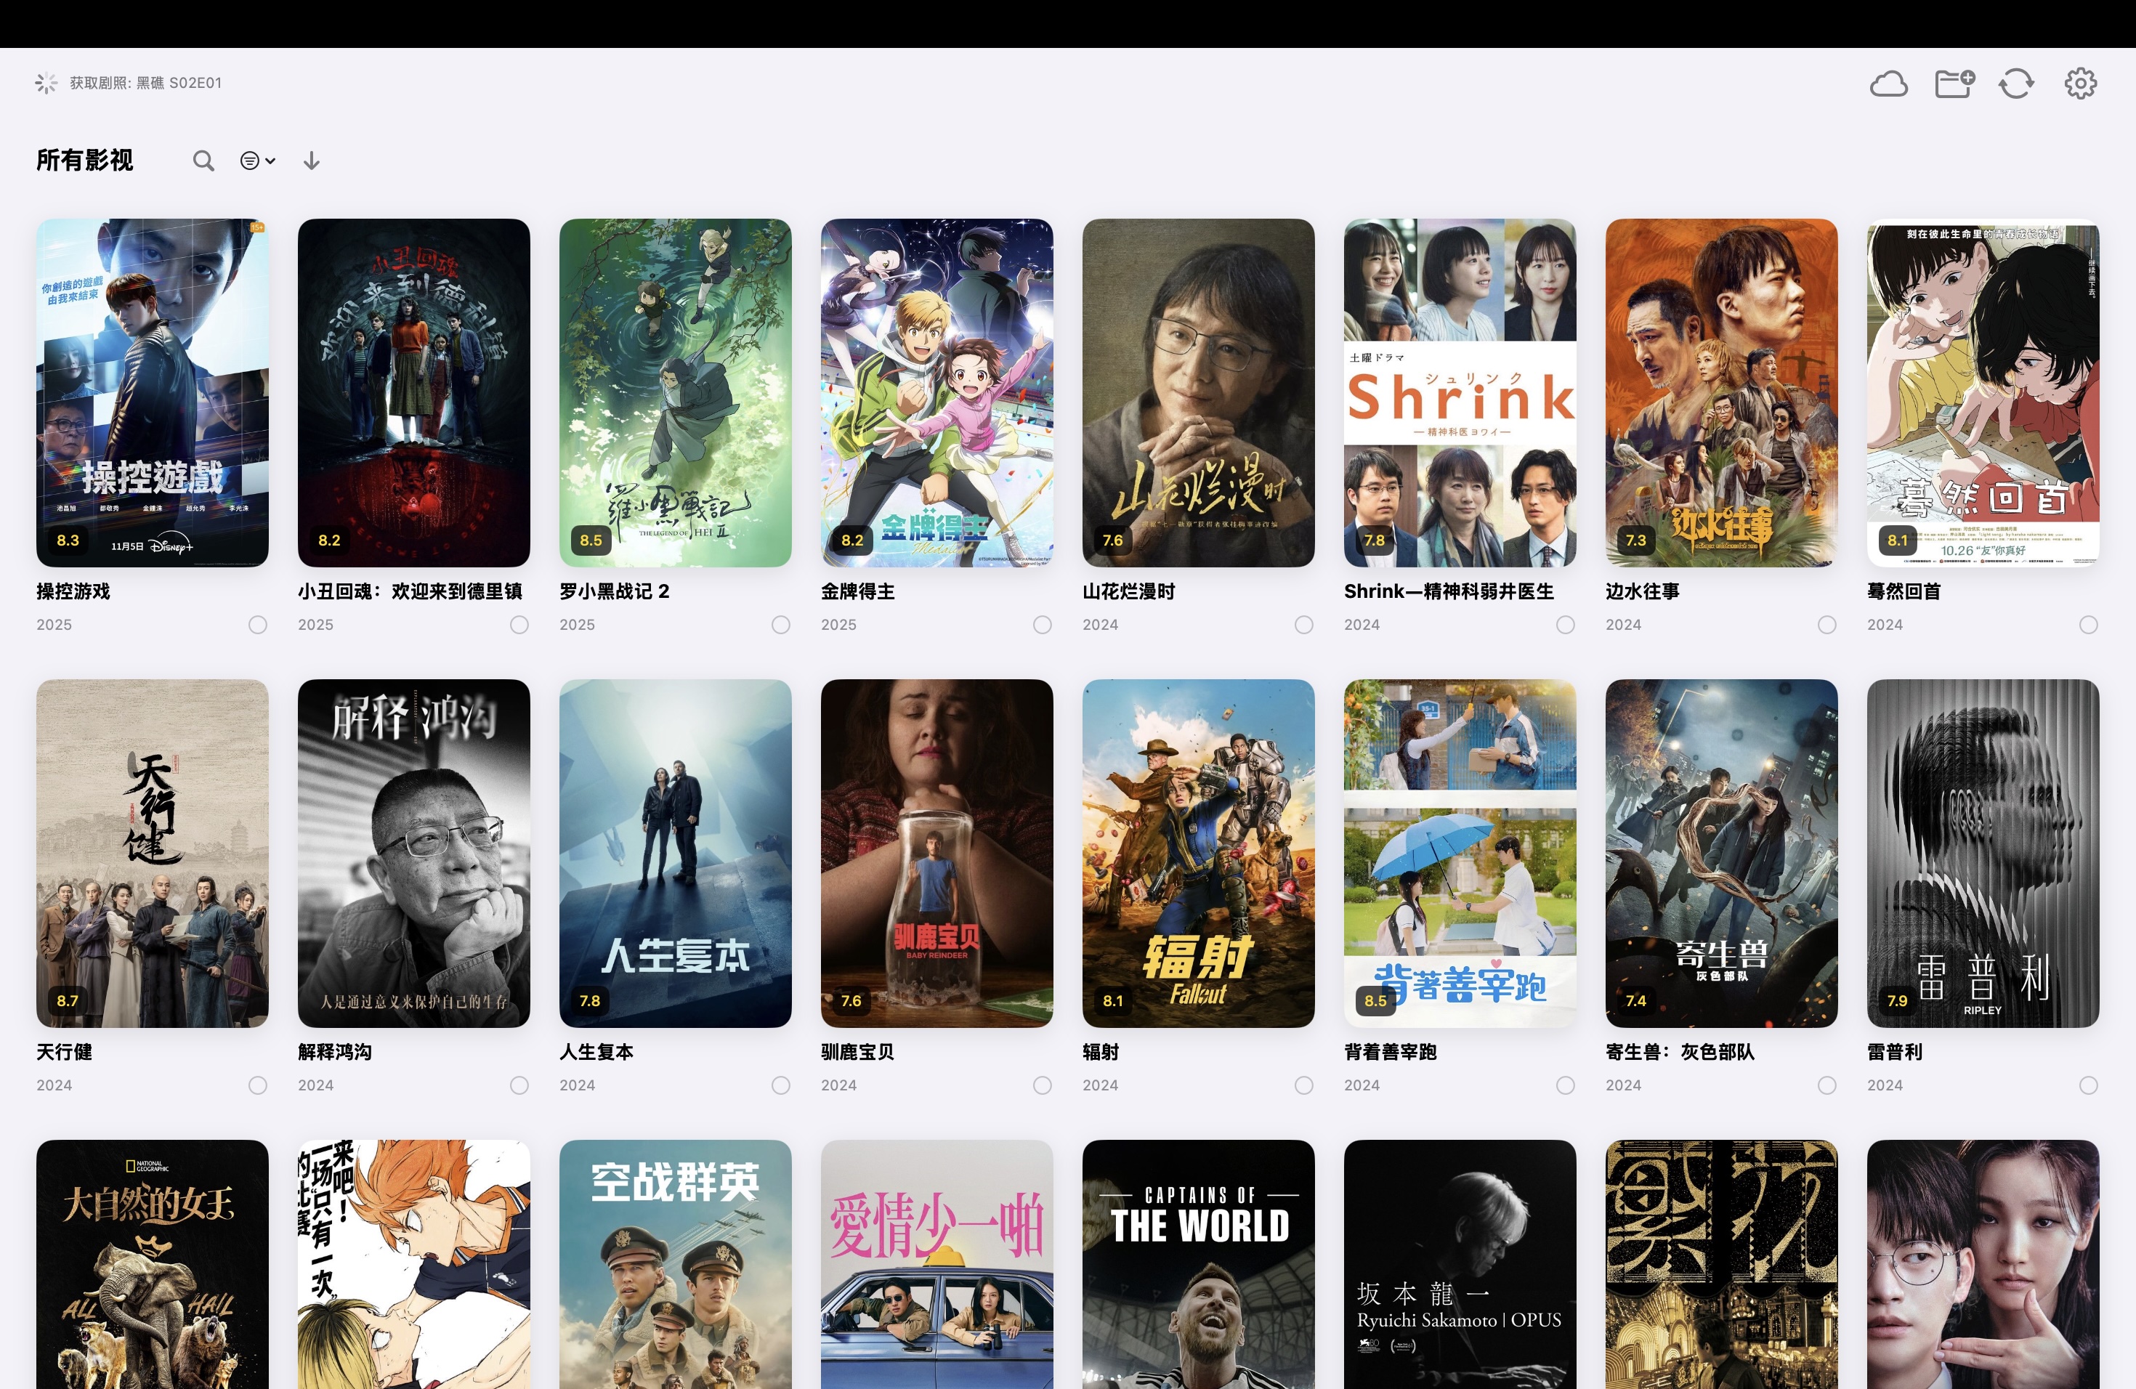Toggle watched circle for 天行健
The image size is (2136, 1389).
258,1086
